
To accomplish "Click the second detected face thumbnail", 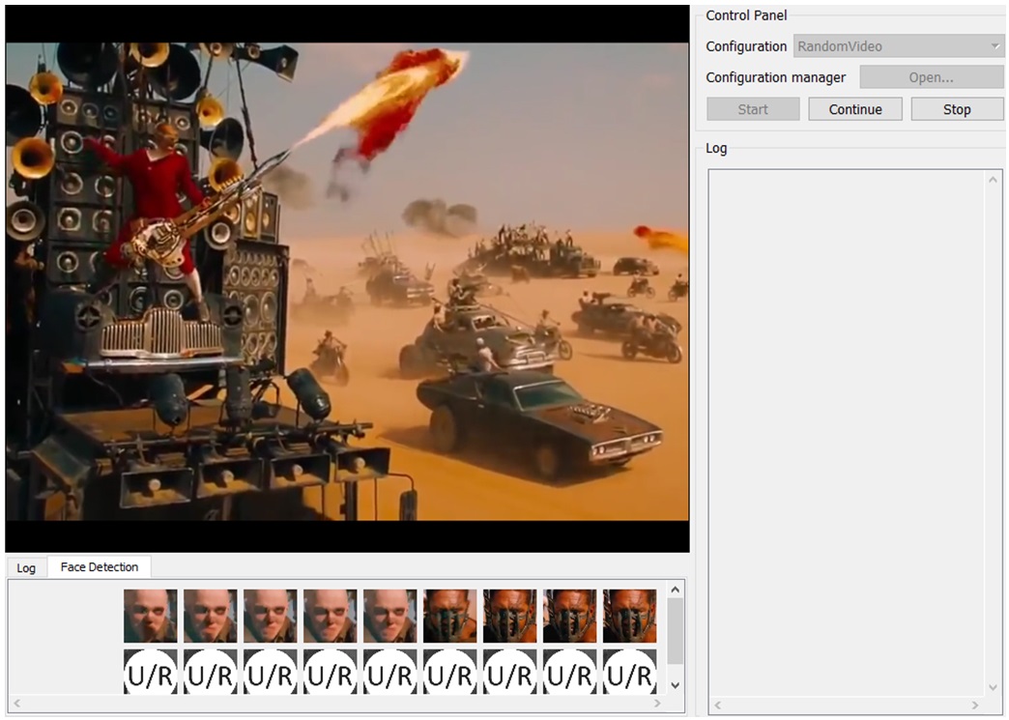I will coord(211,616).
